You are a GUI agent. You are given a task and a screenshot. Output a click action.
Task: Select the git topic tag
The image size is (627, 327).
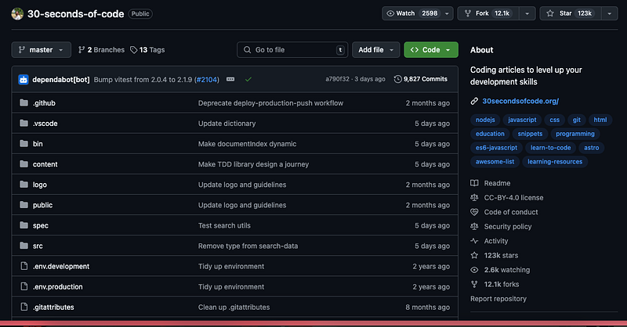tap(577, 120)
